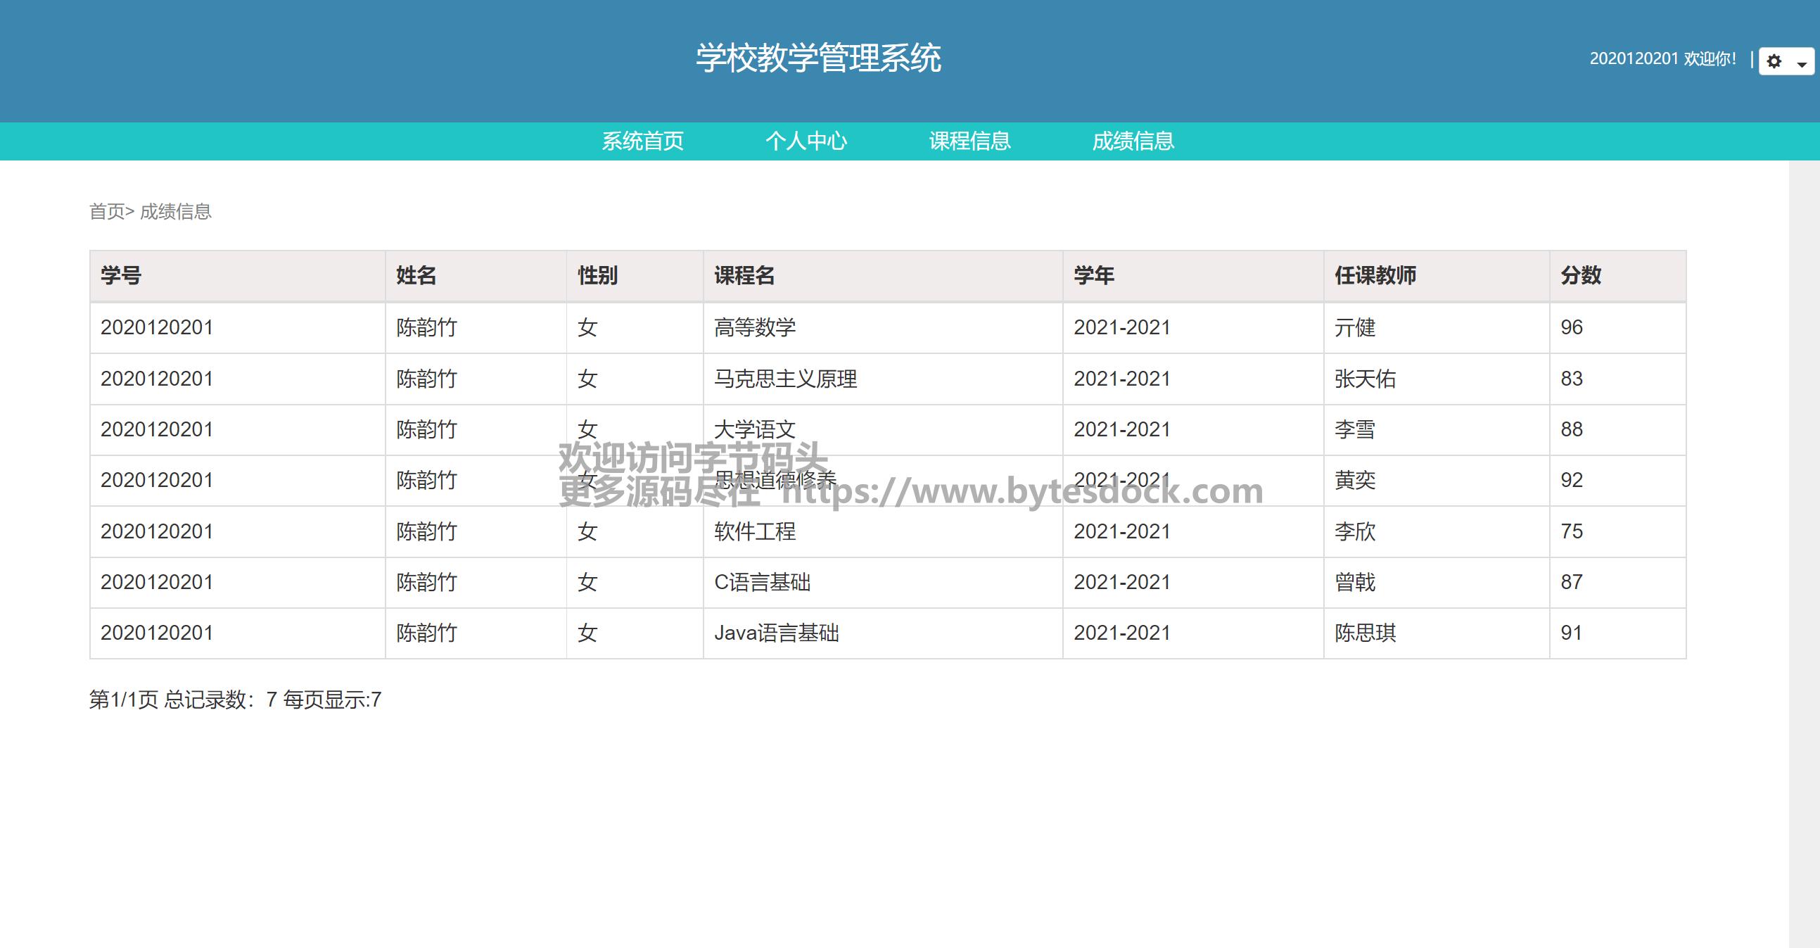This screenshot has height=948, width=1820.
Task: Expand the settings dropdown caret
Action: [1802, 63]
